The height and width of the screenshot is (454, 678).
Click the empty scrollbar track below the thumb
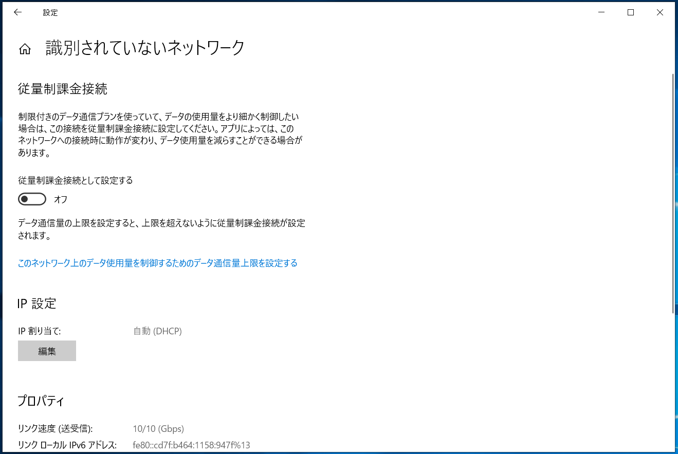coord(673,380)
